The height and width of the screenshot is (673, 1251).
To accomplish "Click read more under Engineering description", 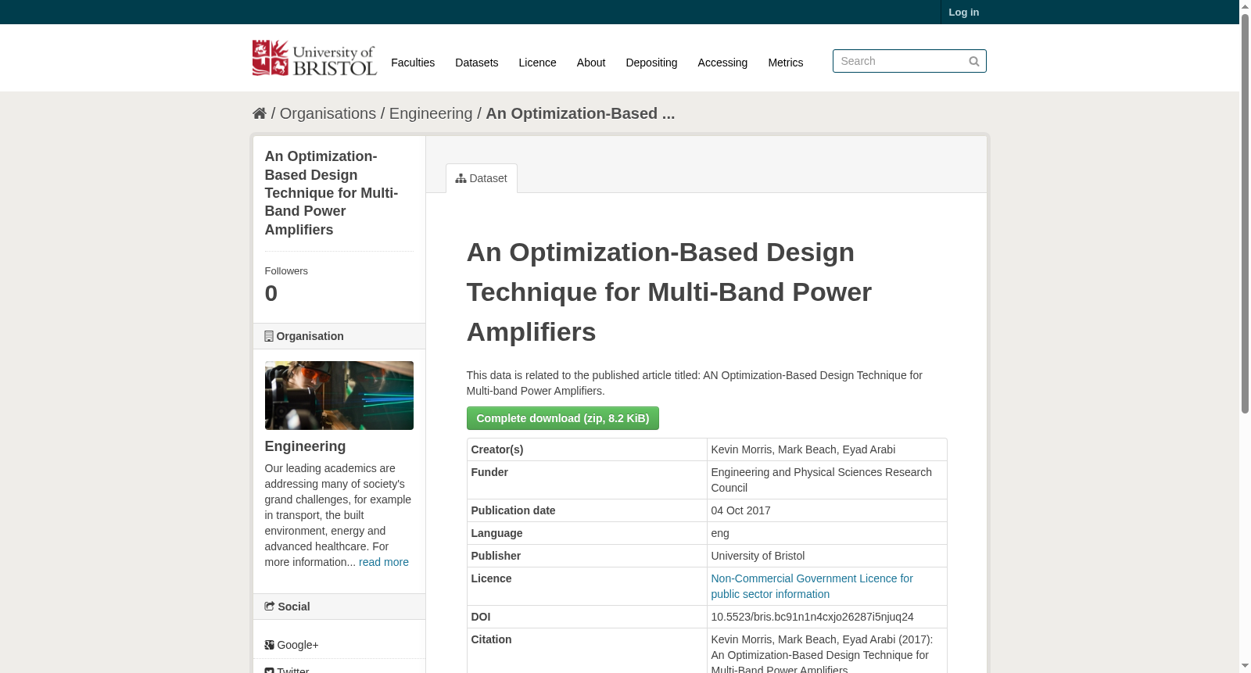I will click(x=384, y=562).
